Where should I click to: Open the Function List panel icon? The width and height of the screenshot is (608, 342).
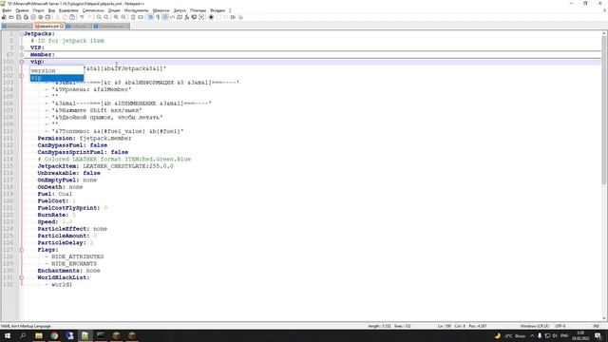(187, 17)
